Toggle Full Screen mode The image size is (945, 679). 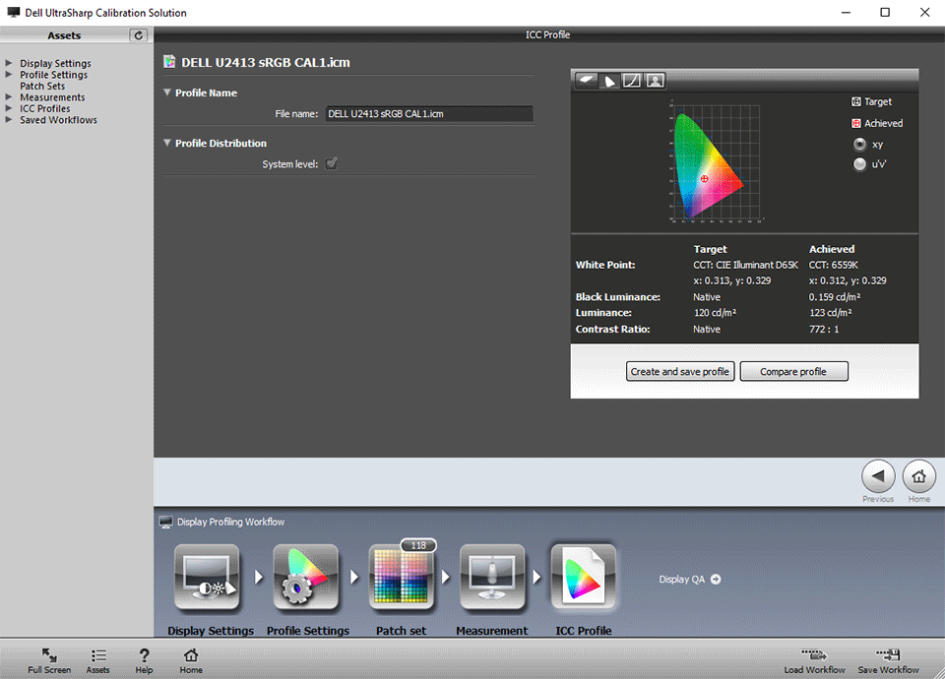coord(49,661)
